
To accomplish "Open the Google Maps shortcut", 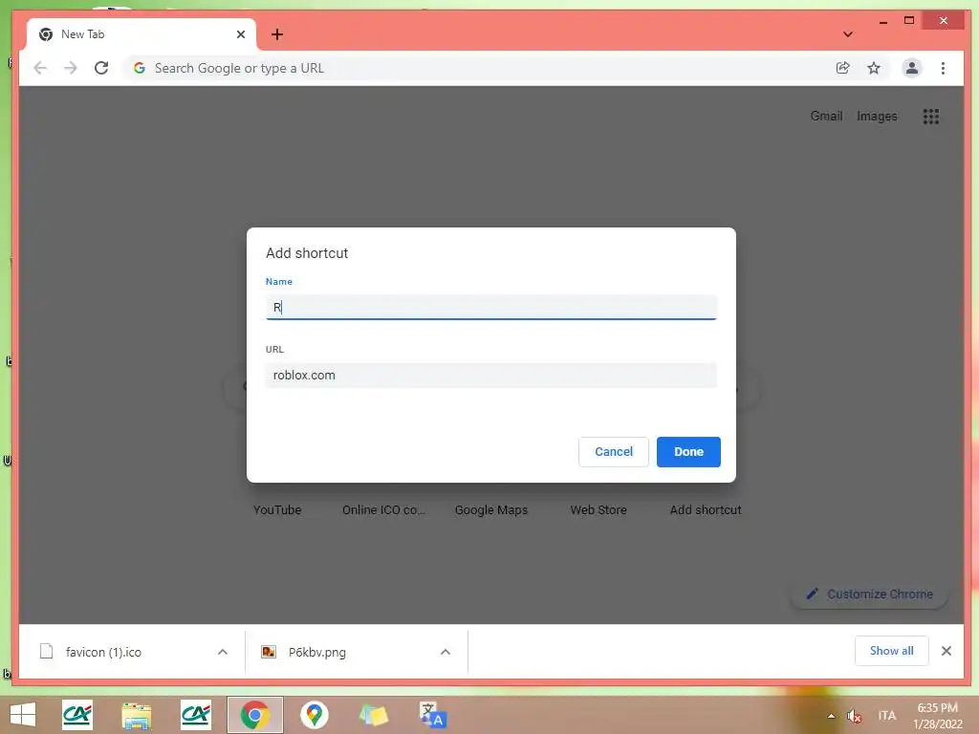I will pos(491,510).
